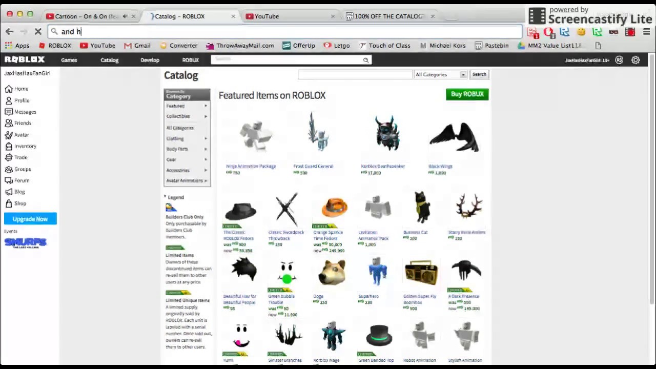Open the Frost Guard General item link
The width and height of the screenshot is (656, 369).
point(313,166)
